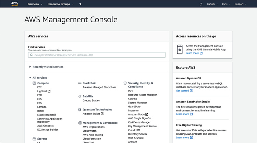
Task: Click the AWS logo in header
Action: click(x=14, y=4)
